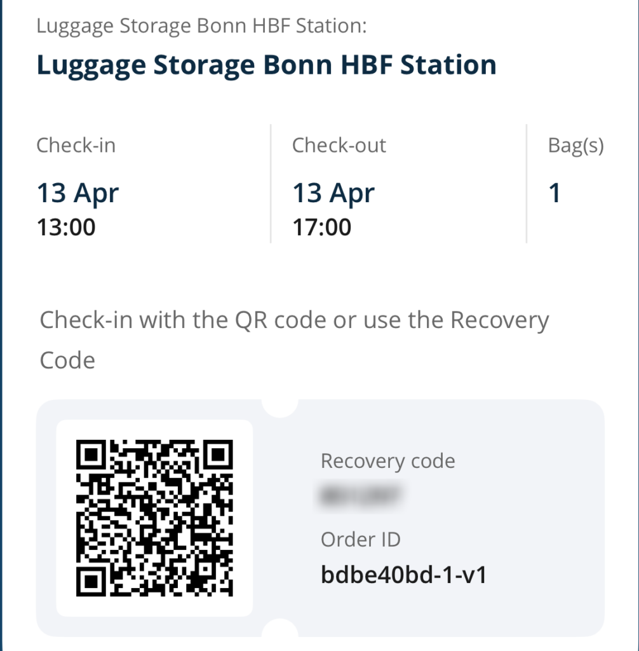Click the small grey Luggage Storage subtitle

[x=202, y=27]
